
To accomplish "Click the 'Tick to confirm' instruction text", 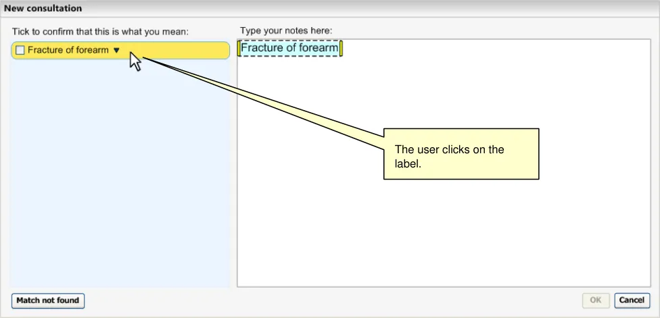I will (x=100, y=31).
